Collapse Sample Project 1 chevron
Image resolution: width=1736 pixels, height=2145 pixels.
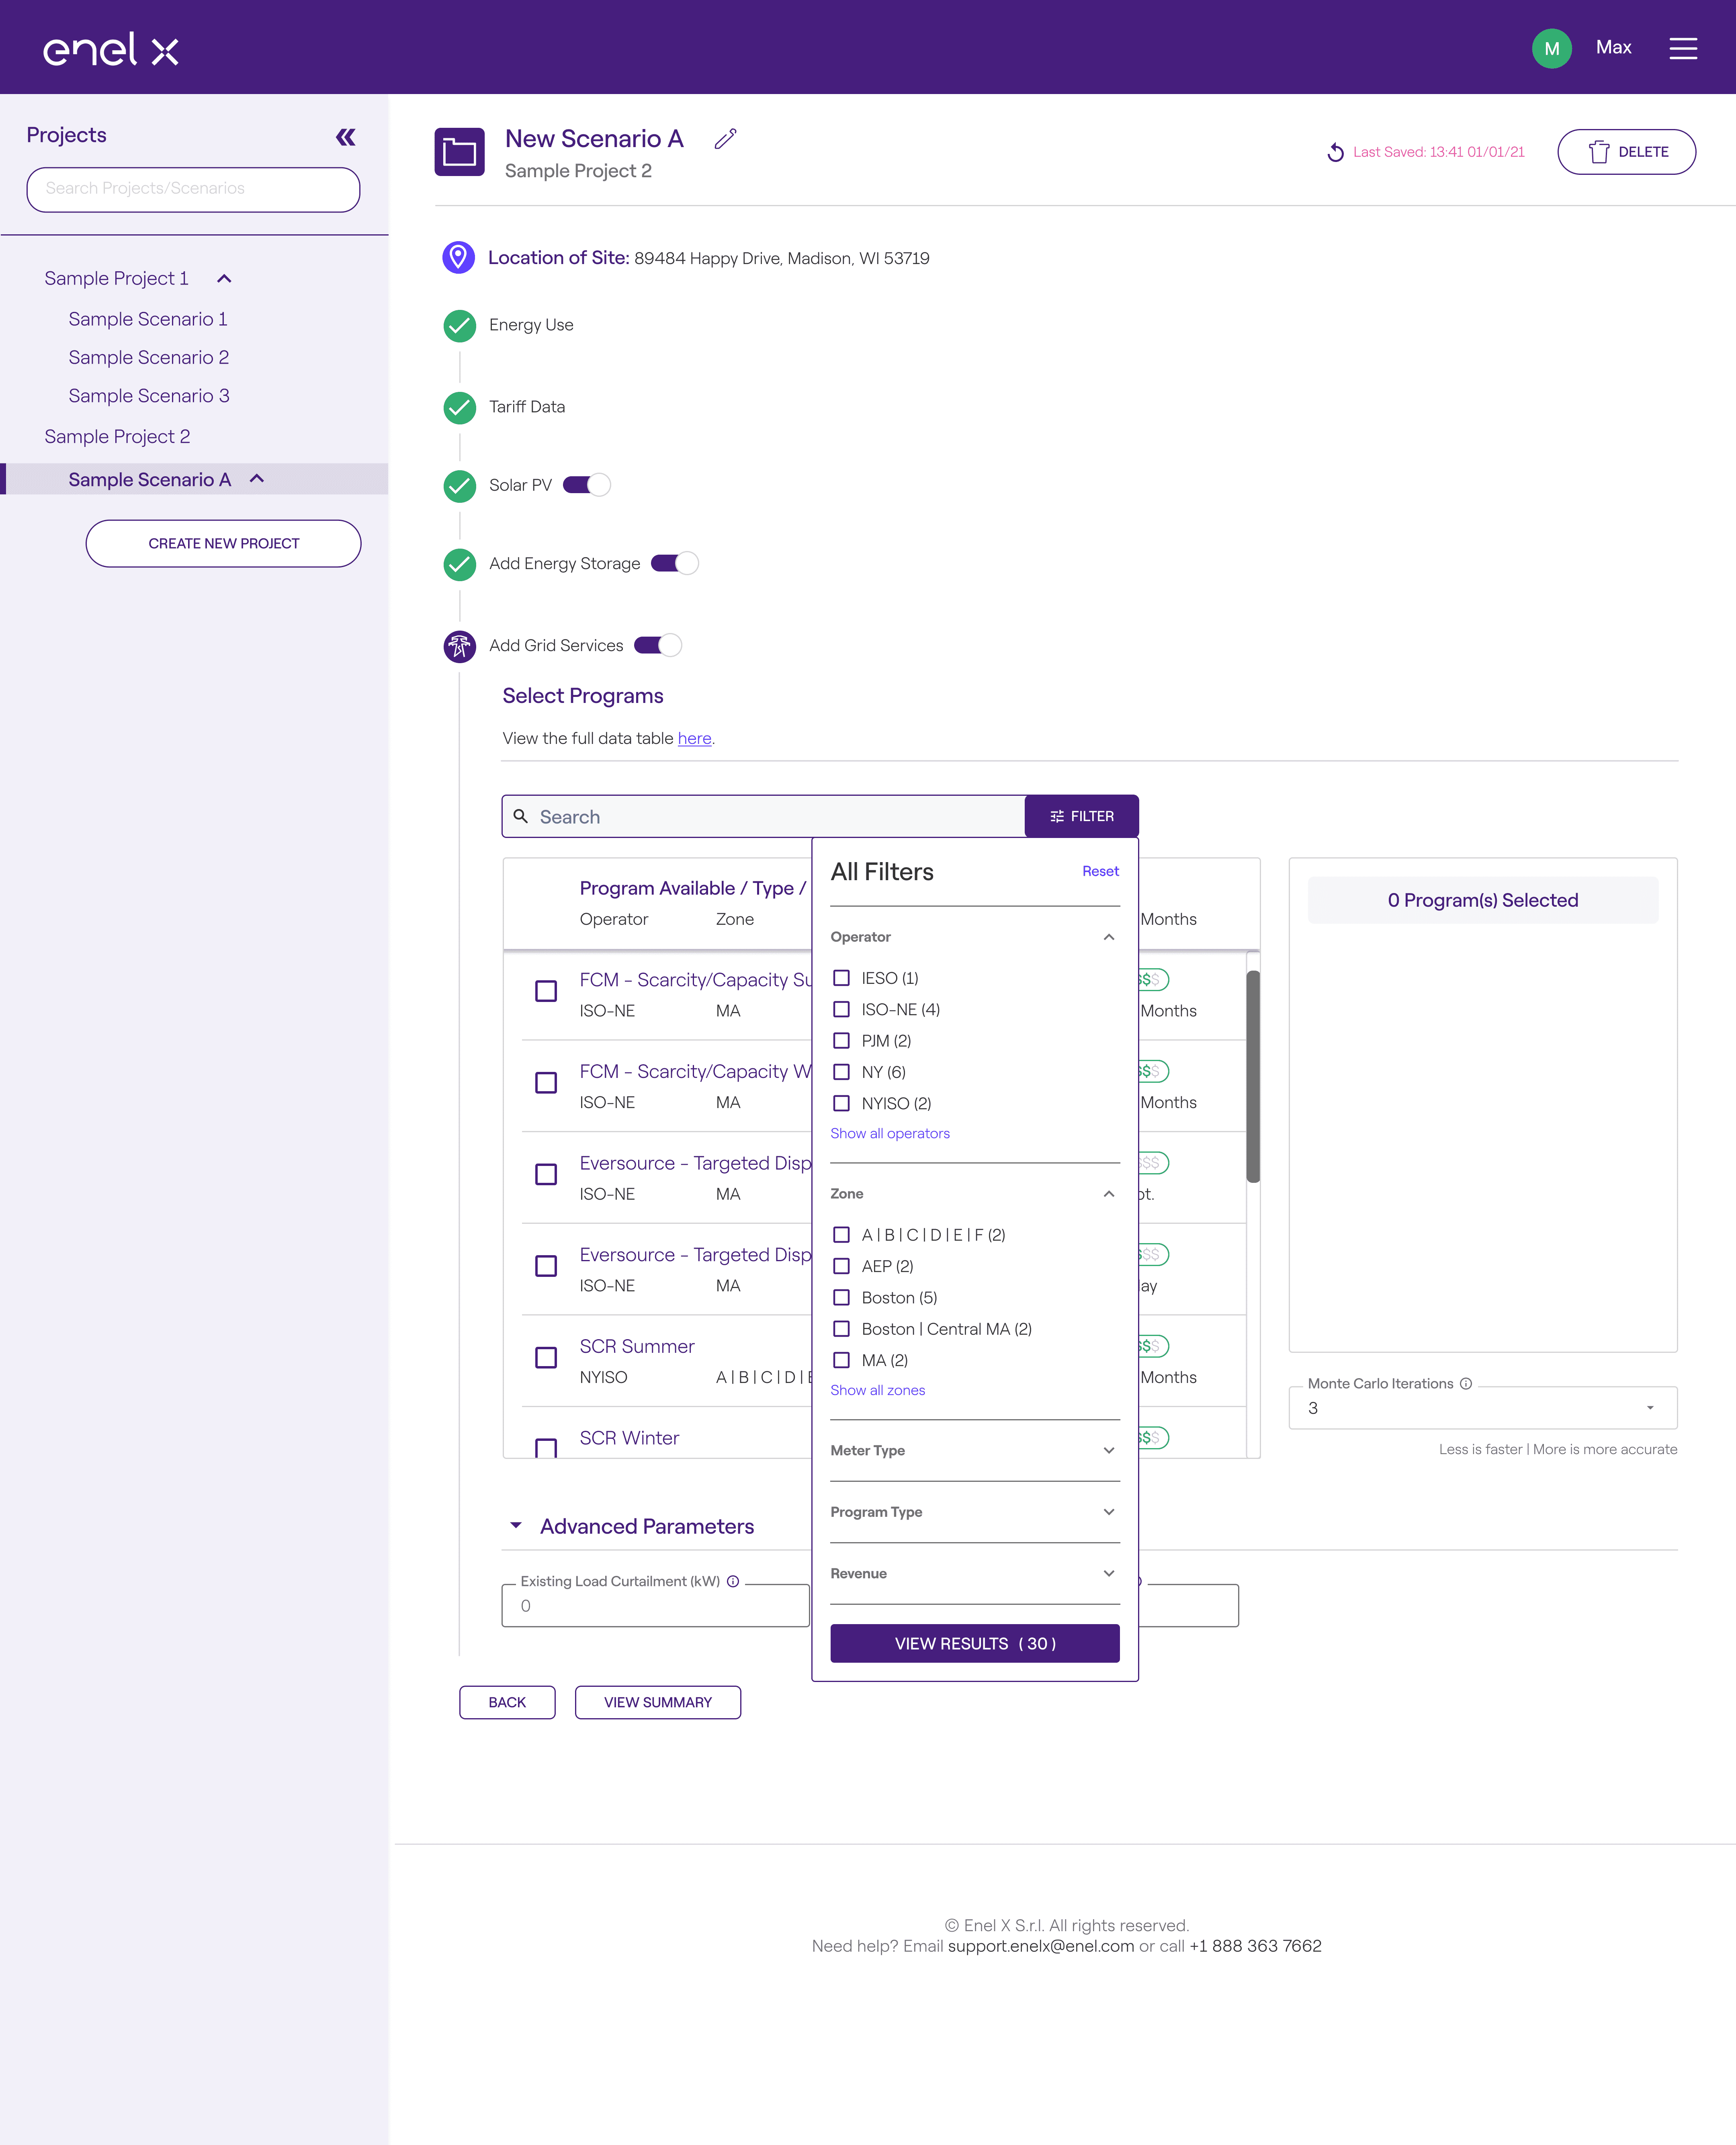224,279
